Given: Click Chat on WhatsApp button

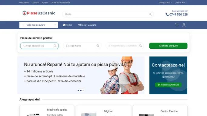Looking at the screenshot, I should 168,85.
